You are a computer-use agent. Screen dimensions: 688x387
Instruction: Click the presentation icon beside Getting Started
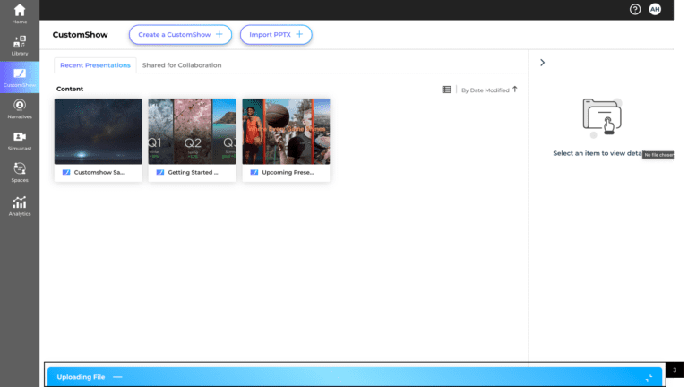160,172
